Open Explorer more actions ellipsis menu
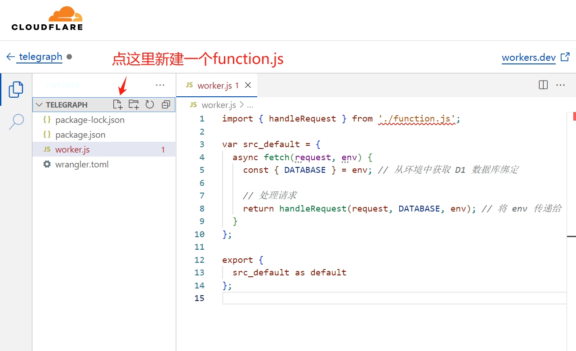Image resolution: width=576 pixels, height=351 pixels. click(160, 85)
